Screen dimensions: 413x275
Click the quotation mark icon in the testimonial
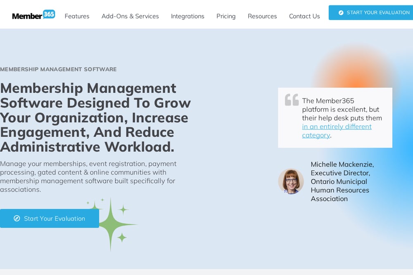click(292, 100)
